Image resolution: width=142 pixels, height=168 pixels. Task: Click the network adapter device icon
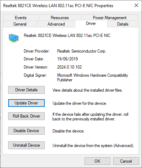coord(13,38)
